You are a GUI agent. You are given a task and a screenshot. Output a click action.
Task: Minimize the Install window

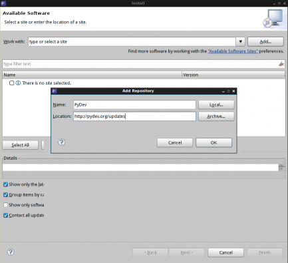pyautogui.click(x=274, y=3)
